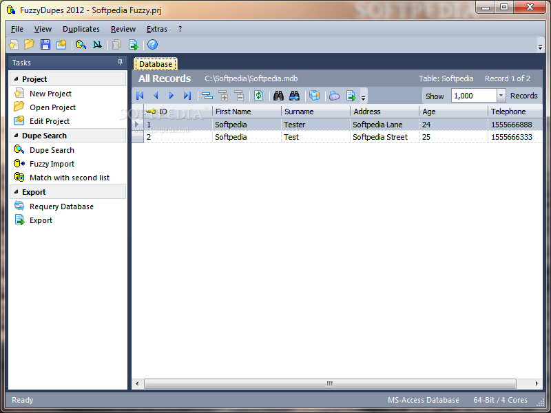Open help via the blue question mark icon
The image size is (551, 413).
click(x=152, y=45)
